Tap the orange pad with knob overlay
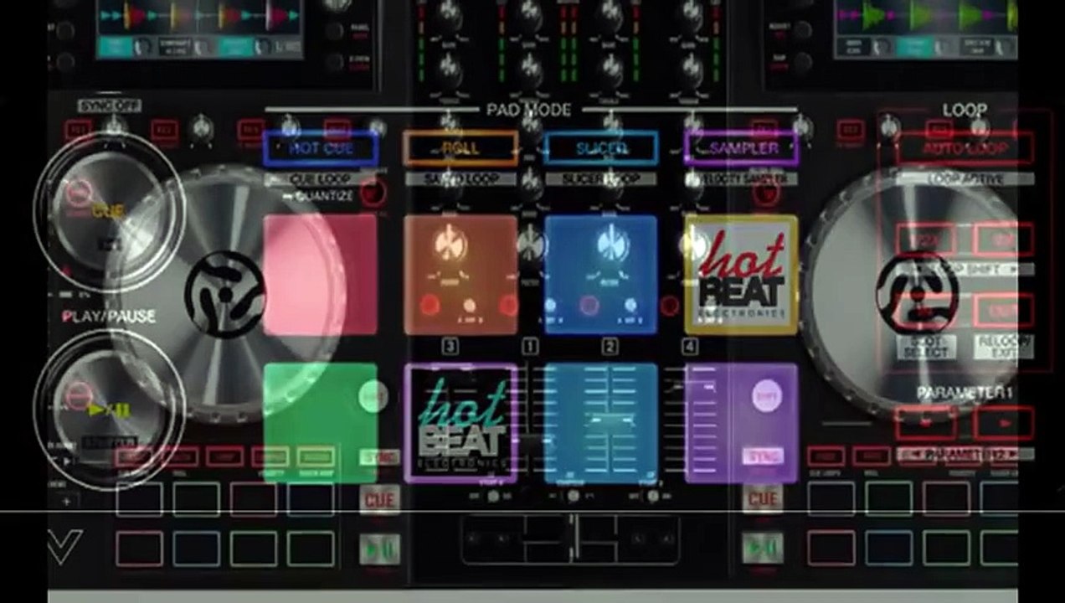 coord(460,275)
